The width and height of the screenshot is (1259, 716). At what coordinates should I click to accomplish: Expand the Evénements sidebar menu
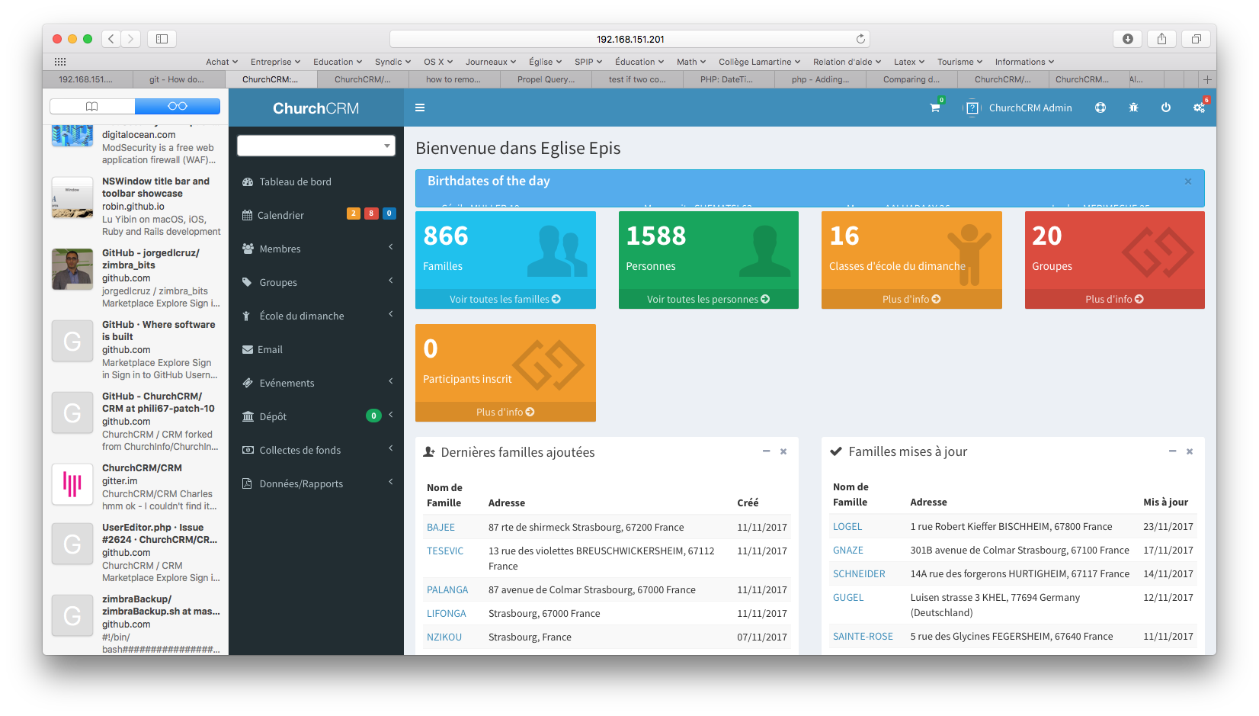[x=316, y=383]
